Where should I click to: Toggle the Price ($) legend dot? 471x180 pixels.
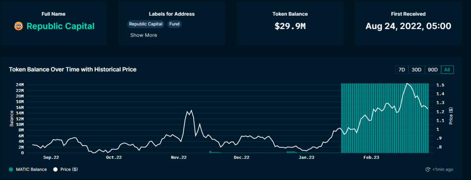coord(55,169)
